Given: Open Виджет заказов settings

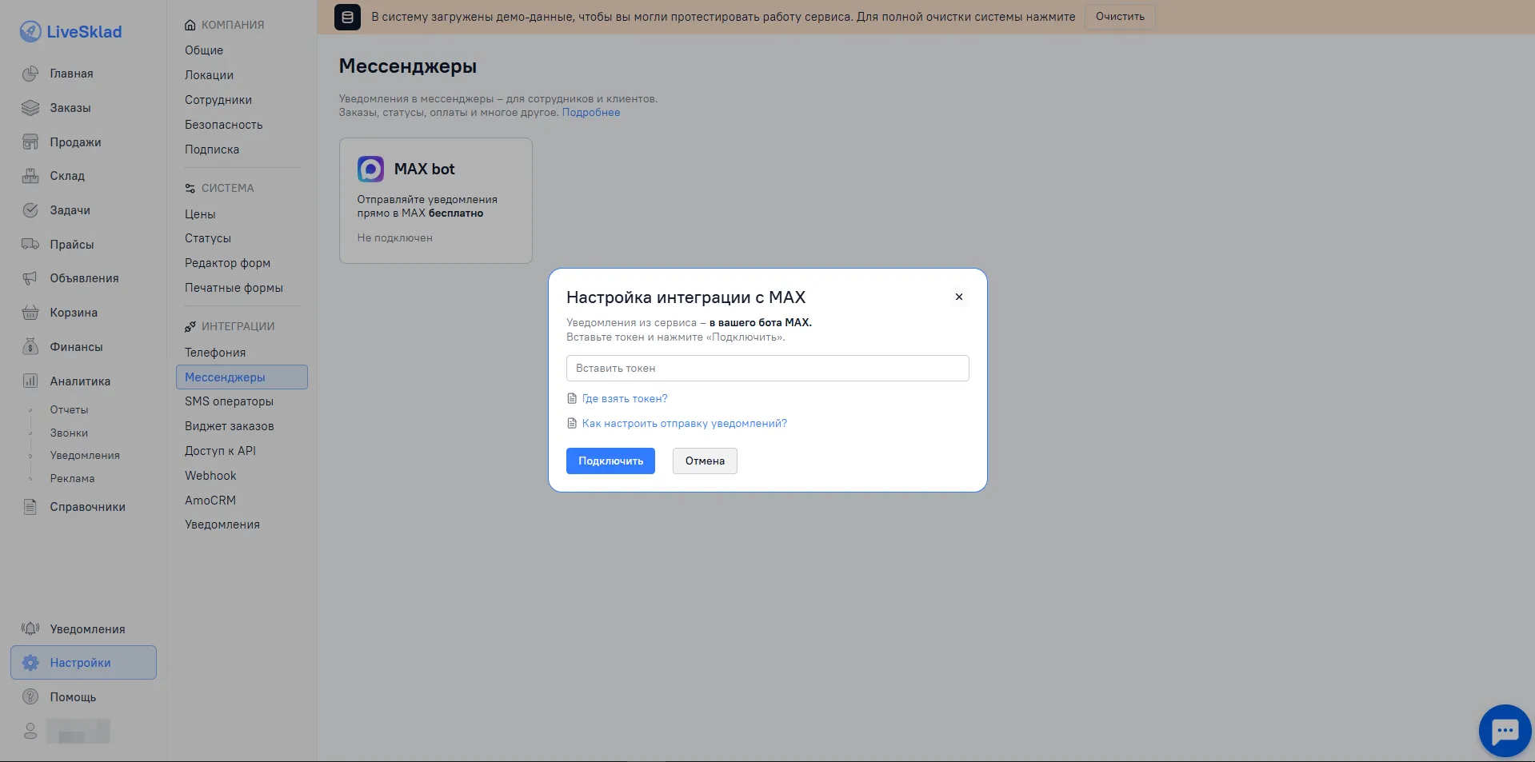Looking at the screenshot, I should (230, 426).
